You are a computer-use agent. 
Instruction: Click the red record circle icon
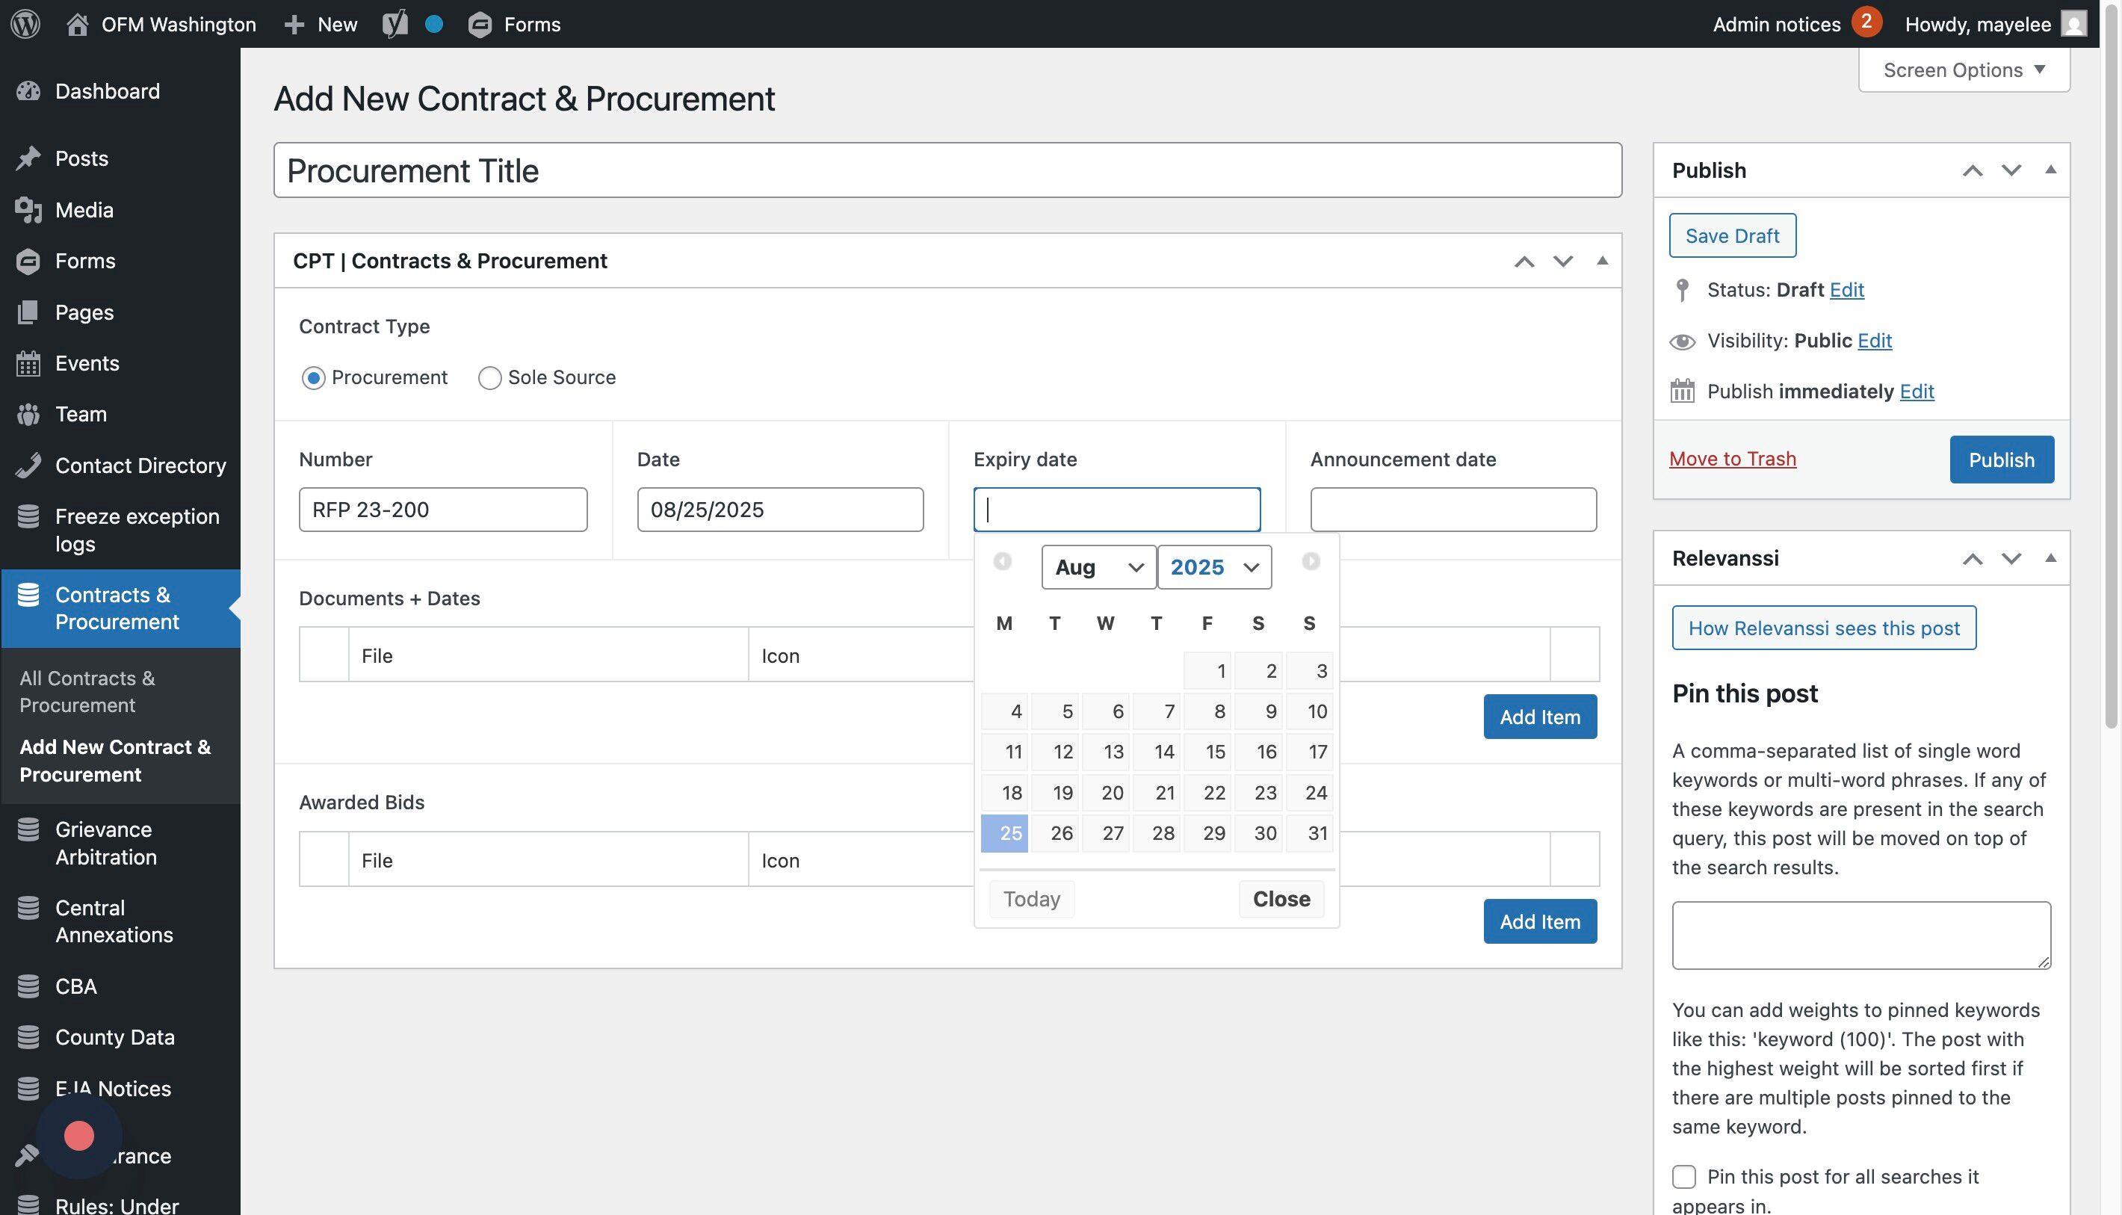coord(79,1136)
